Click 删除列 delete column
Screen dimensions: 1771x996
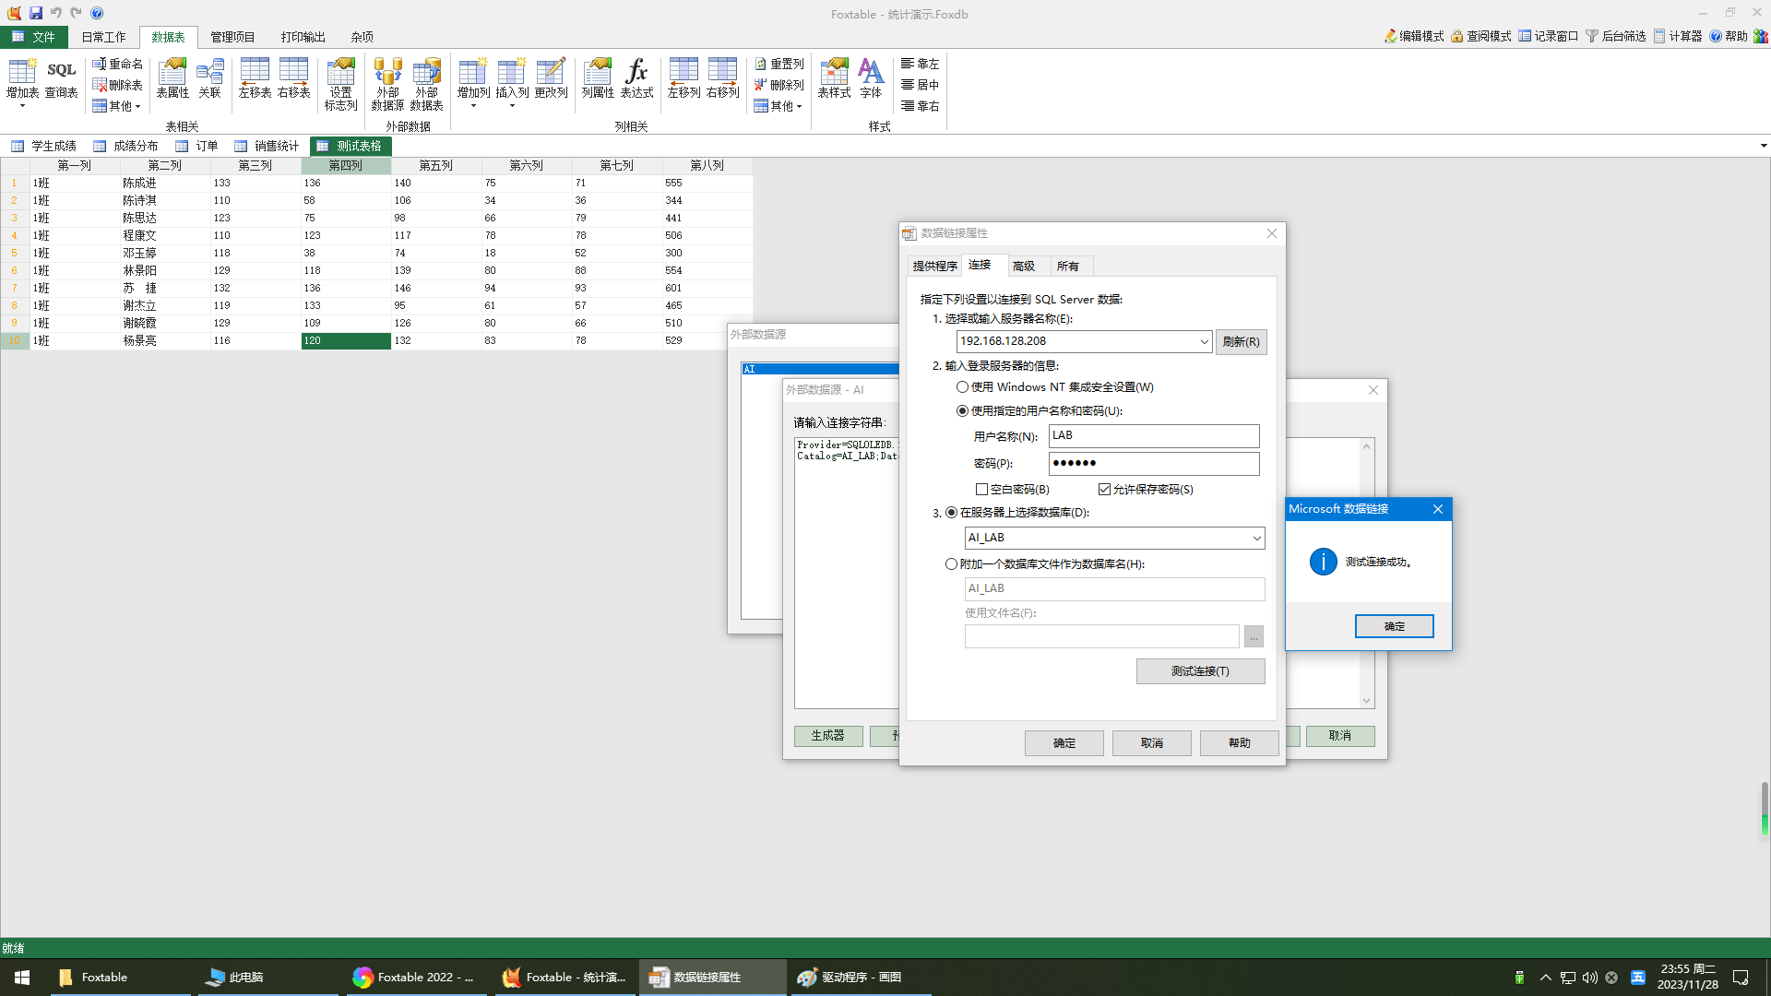pos(779,85)
